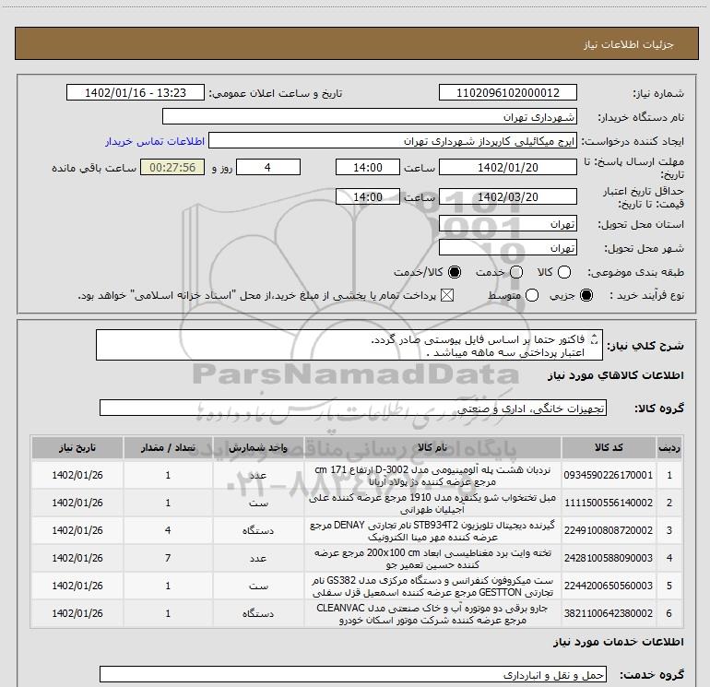The width and height of the screenshot is (710, 687).
Task: Click product code 2244200650560003
Action: point(609,586)
